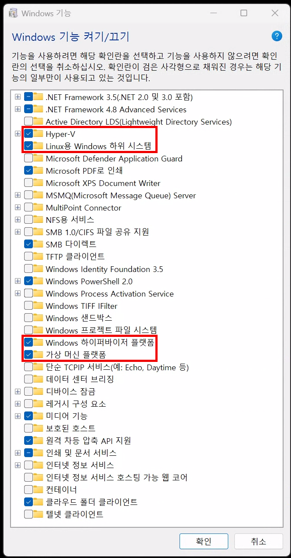The width and height of the screenshot is (291, 558).
Task: Uncheck SMB 다이렉트 checkbox
Action: [28, 244]
